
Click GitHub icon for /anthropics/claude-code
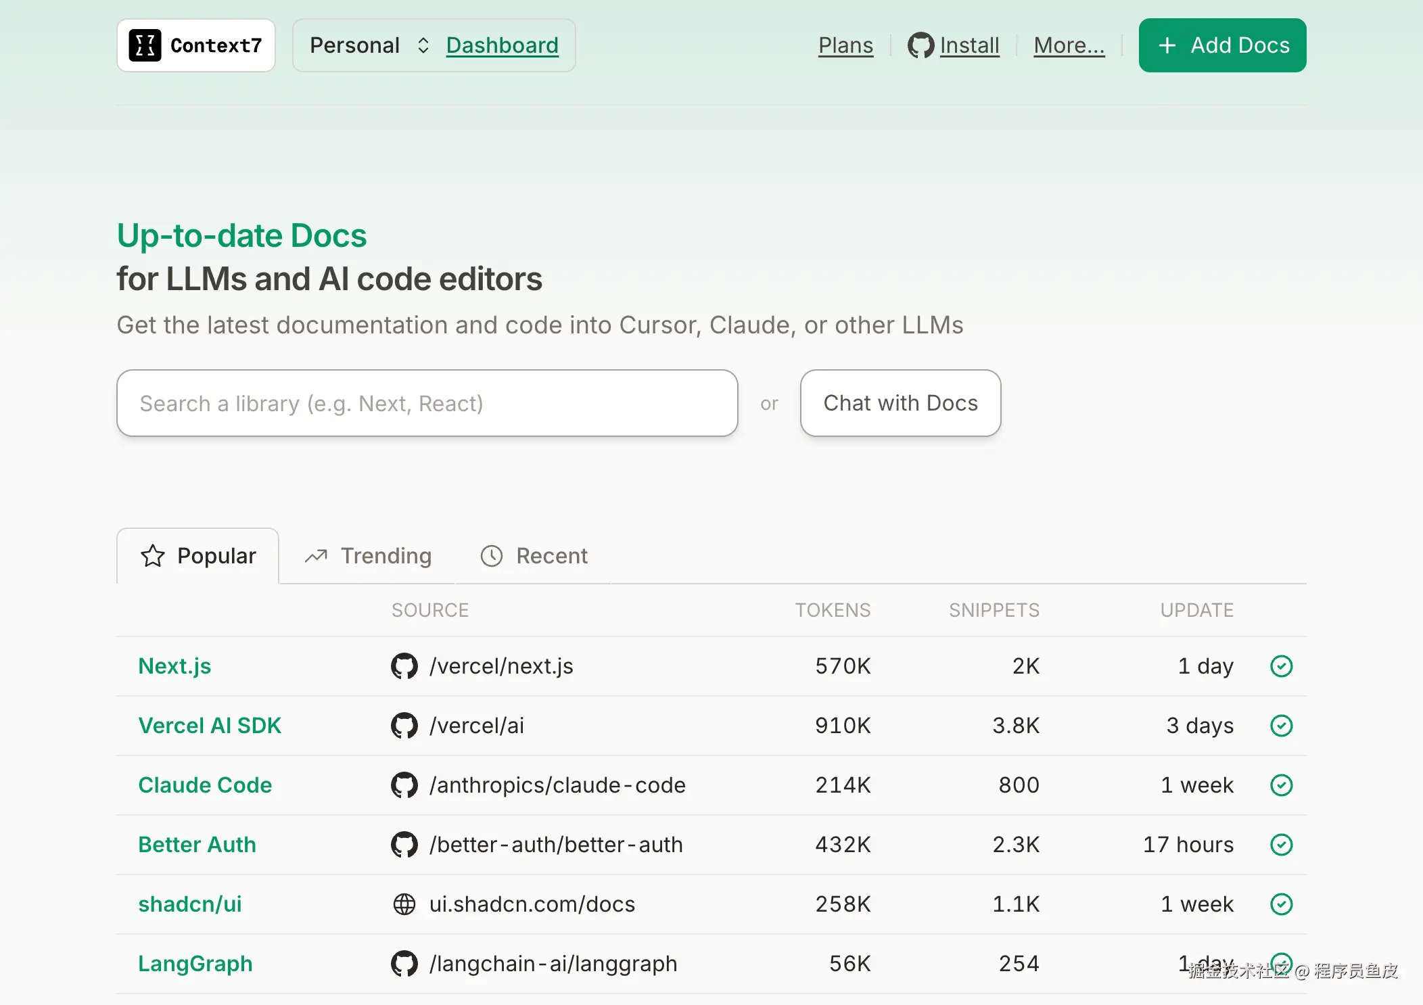[404, 785]
